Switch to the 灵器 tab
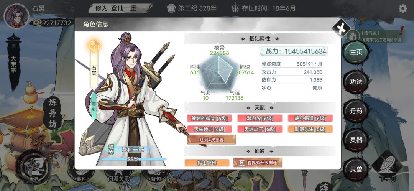Image resolution: width=414 pixels, height=191 pixels. coord(356,140)
